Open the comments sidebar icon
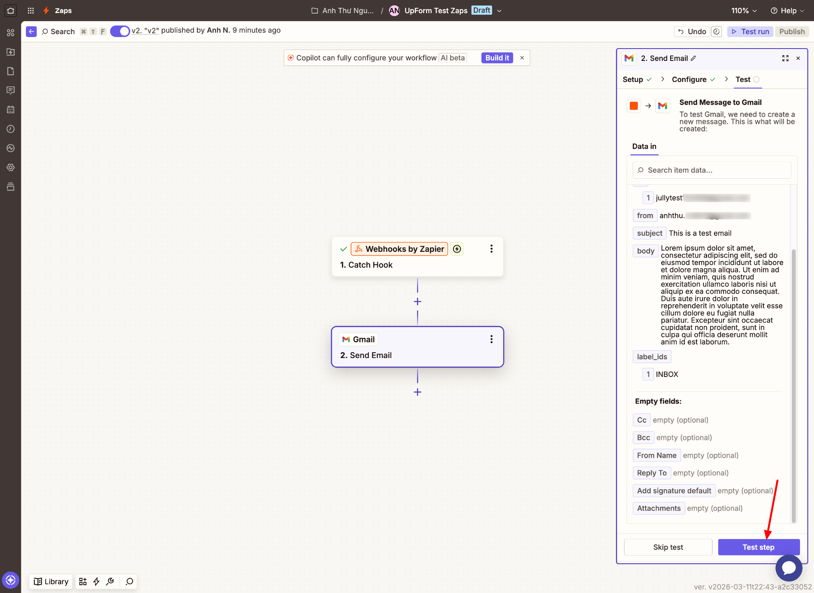 tap(11, 90)
